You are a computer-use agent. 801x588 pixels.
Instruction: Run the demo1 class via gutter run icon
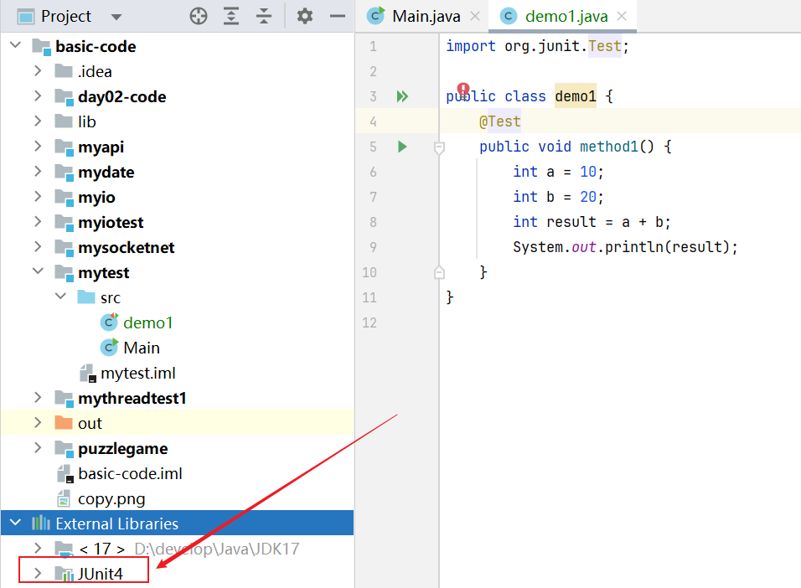coord(401,95)
